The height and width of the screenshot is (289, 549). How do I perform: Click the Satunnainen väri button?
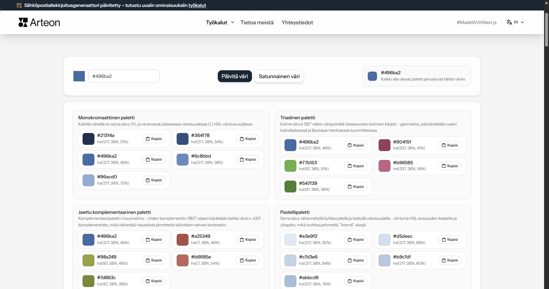pos(279,76)
